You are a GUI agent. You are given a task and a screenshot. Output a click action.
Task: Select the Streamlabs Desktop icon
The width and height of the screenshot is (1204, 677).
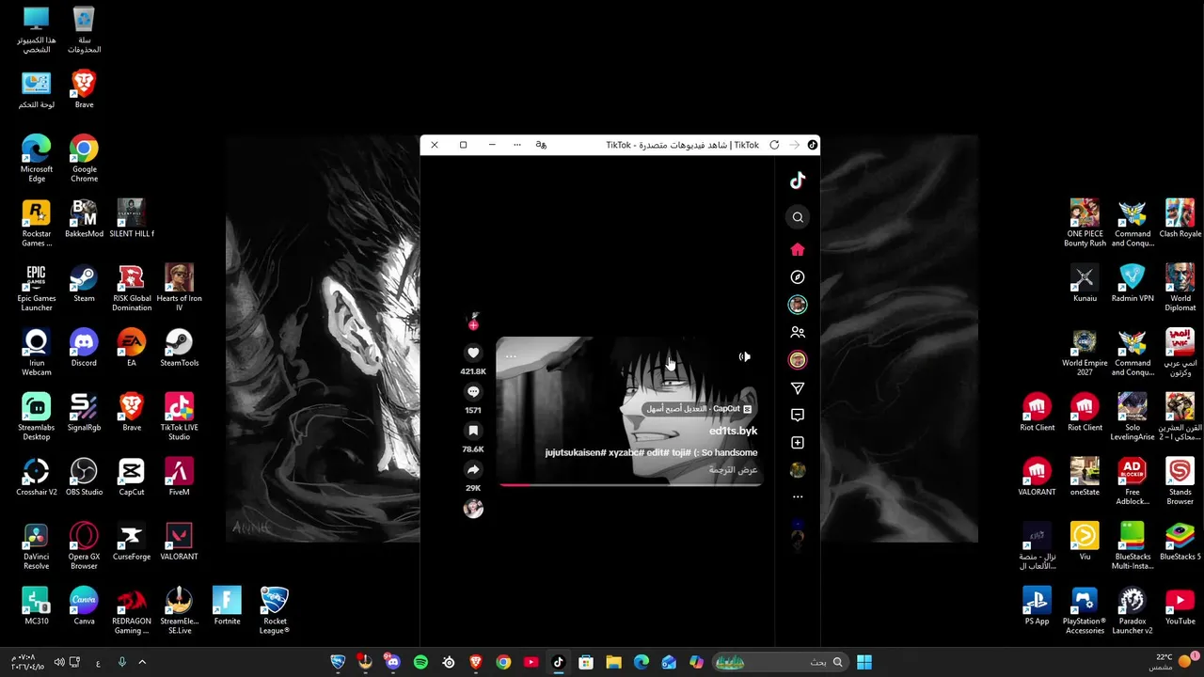(36, 417)
